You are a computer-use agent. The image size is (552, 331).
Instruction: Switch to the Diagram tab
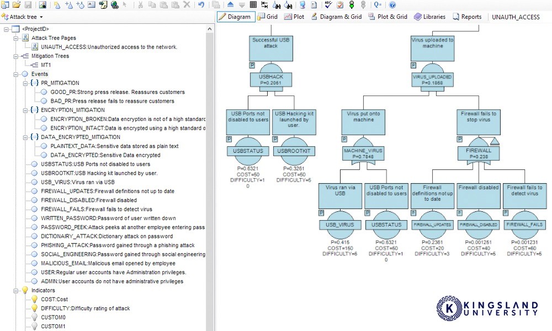[236, 17]
